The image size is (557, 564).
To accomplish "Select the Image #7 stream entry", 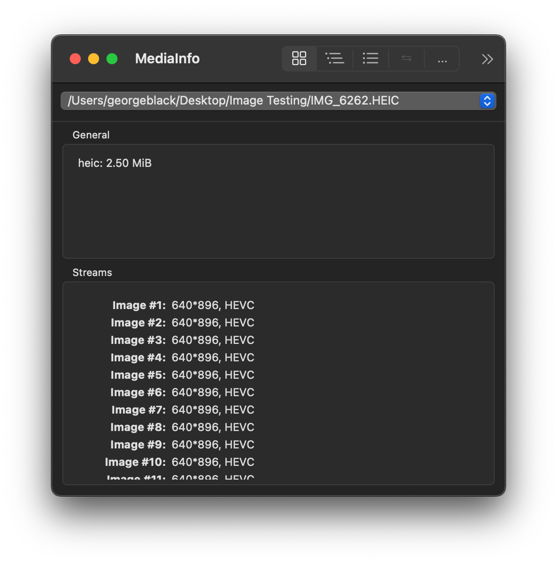I will (182, 409).
